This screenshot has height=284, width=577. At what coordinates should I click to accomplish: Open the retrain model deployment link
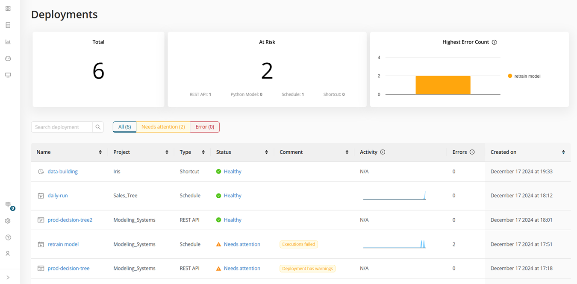(x=63, y=244)
